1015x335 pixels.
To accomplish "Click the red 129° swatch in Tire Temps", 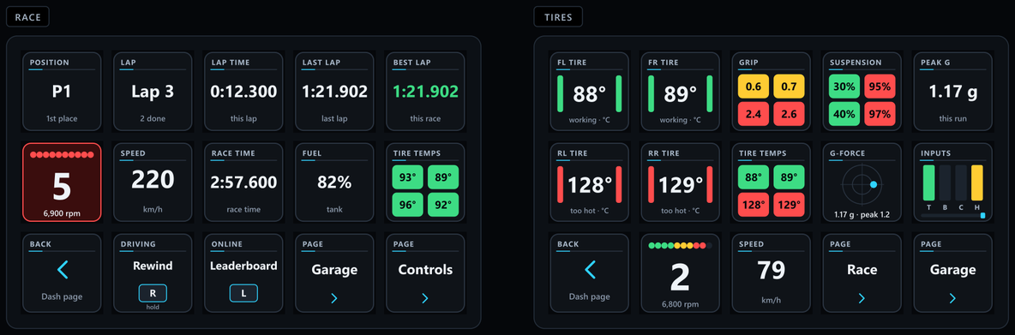I will coord(789,205).
